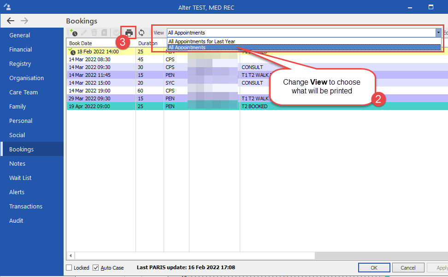Open the View dropdown arrow
The image size is (448, 277).
pyautogui.click(x=438, y=33)
